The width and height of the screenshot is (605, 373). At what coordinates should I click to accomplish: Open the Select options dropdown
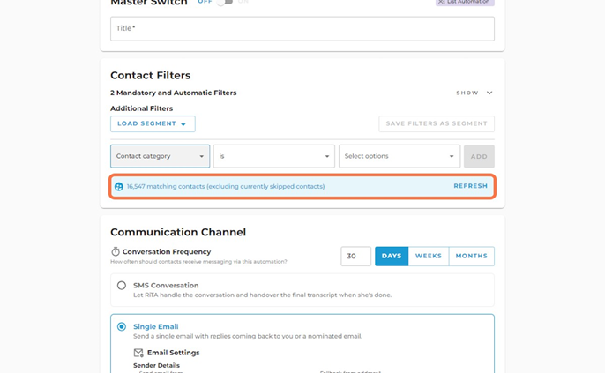pos(400,156)
